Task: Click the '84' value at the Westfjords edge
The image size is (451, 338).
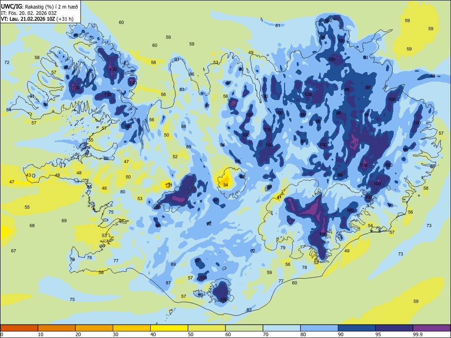Action: pos(9,110)
